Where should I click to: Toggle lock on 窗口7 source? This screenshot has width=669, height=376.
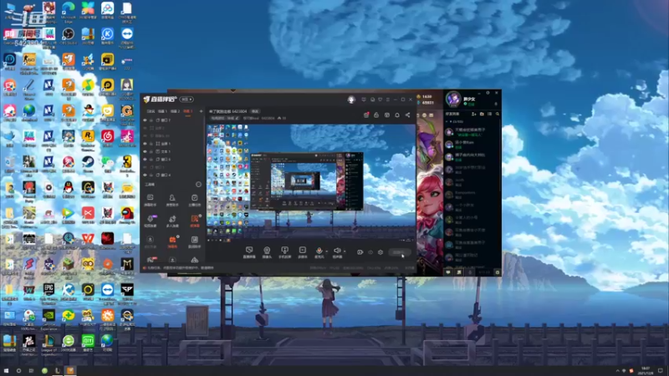pos(151,120)
